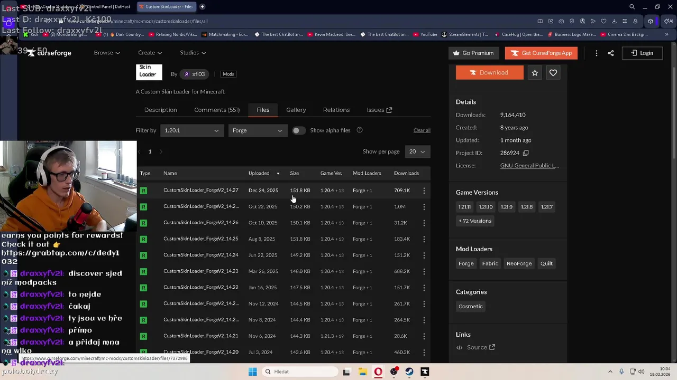Image resolution: width=677 pixels, height=380 pixels.
Task: Open author xfl03's profile
Action: coord(194,74)
